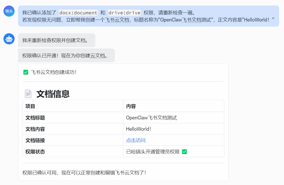Click the 云文档 underlined term in bot reply

pyautogui.click(x=98, y=56)
